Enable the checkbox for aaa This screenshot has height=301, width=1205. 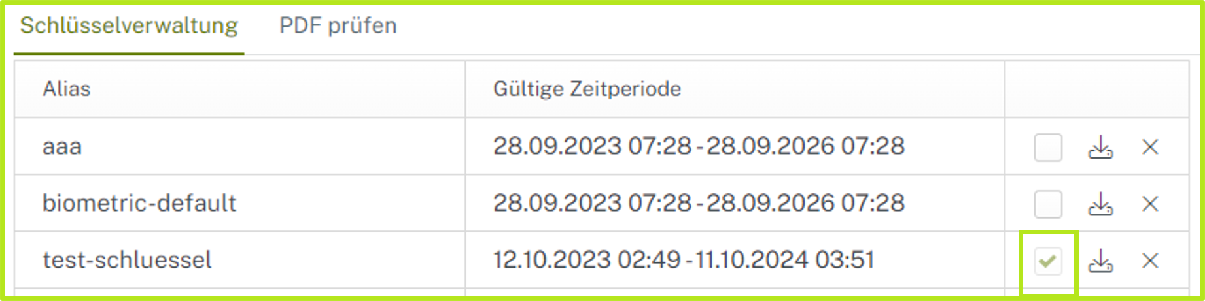pos(1047,148)
